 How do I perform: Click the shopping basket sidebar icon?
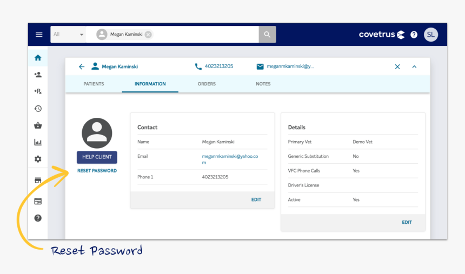pos(38,125)
